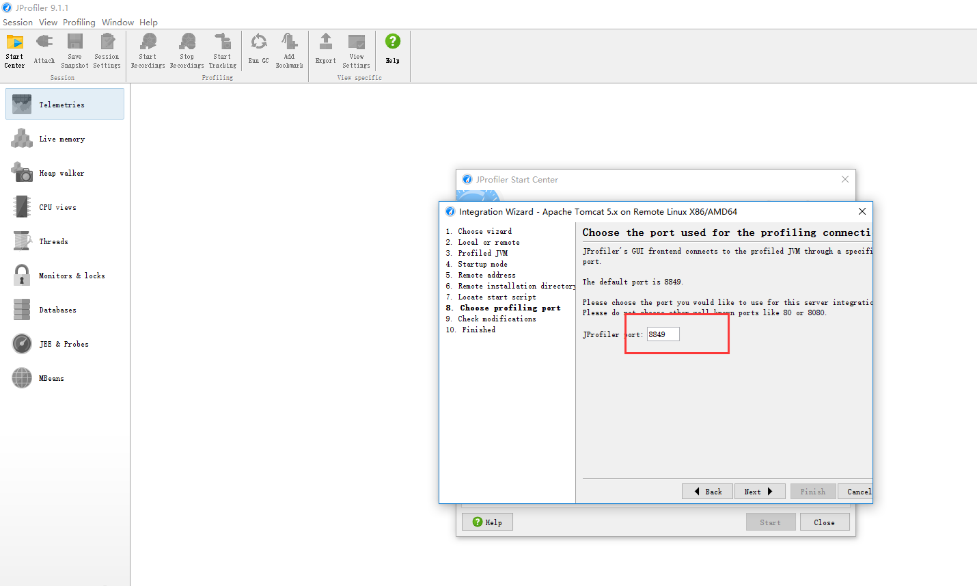Image resolution: width=977 pixels, height=586 pixels.
Task: Open the CPU views section
Action: [x=65, y=207]
